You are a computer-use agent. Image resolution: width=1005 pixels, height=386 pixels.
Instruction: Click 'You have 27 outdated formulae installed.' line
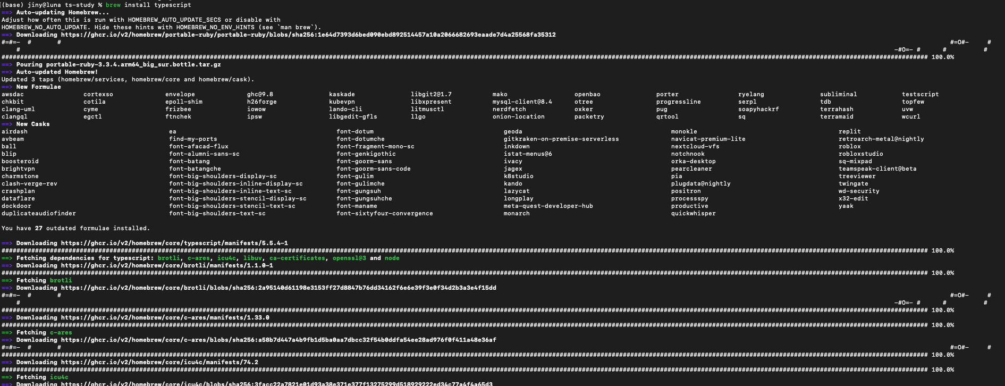[x=76, y=228]
